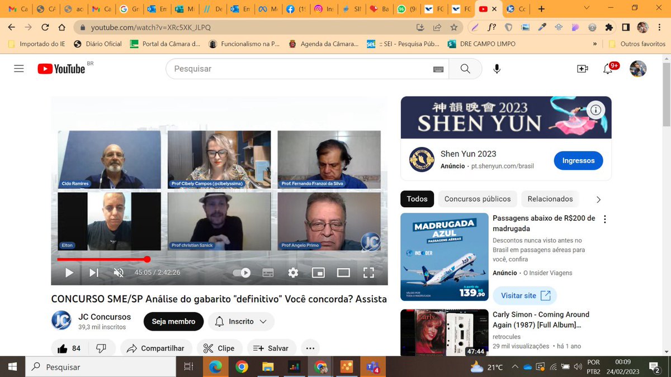Image resolution: width=671 pixels, height=377 pixels.
Task: Create a clip with Clipe button
Action: (x=219, y=348)
